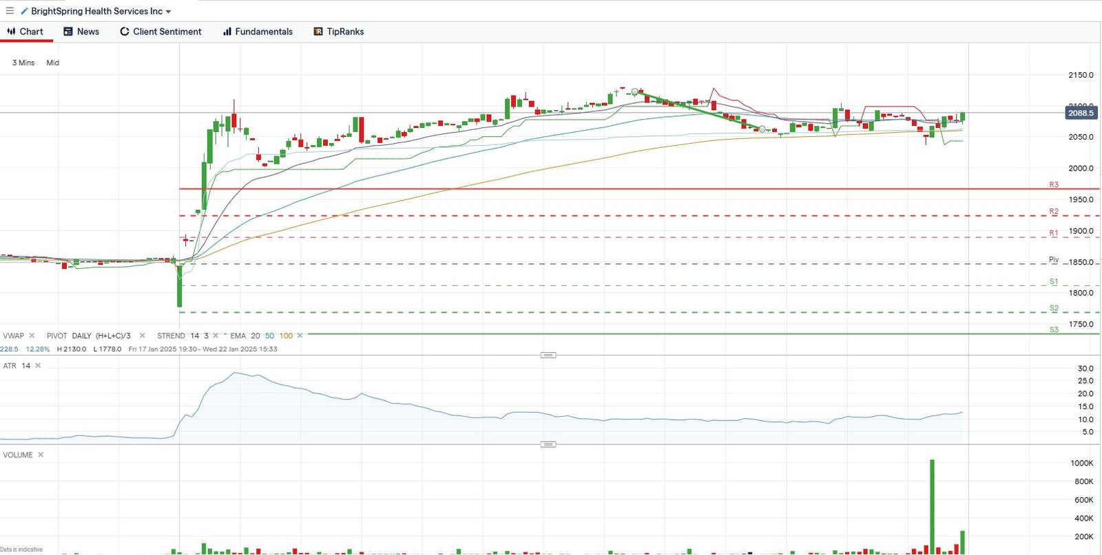
Task: Switch to the News tab
Action: (81, 32)
